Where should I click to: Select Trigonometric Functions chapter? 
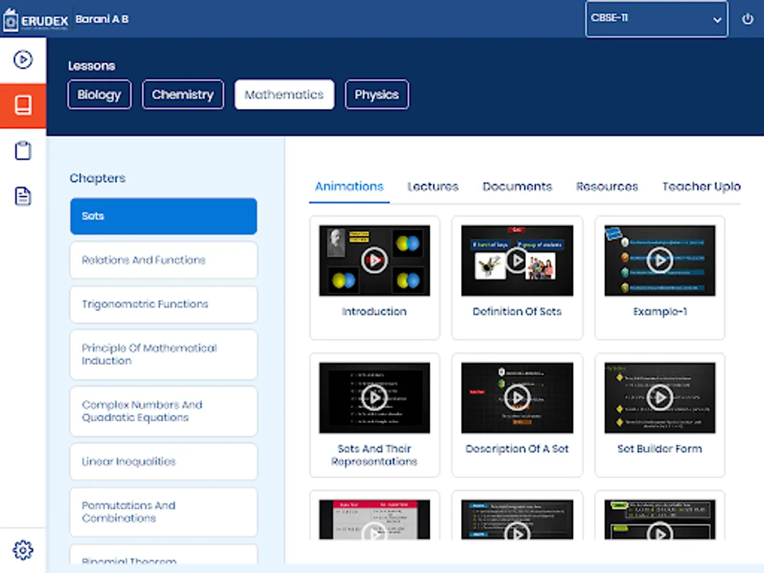tap(164, 304)
